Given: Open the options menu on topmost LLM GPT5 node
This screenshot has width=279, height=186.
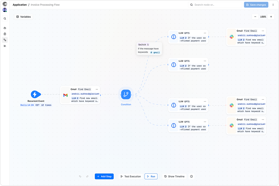Looking at the screenshot, I should [205, 33].
